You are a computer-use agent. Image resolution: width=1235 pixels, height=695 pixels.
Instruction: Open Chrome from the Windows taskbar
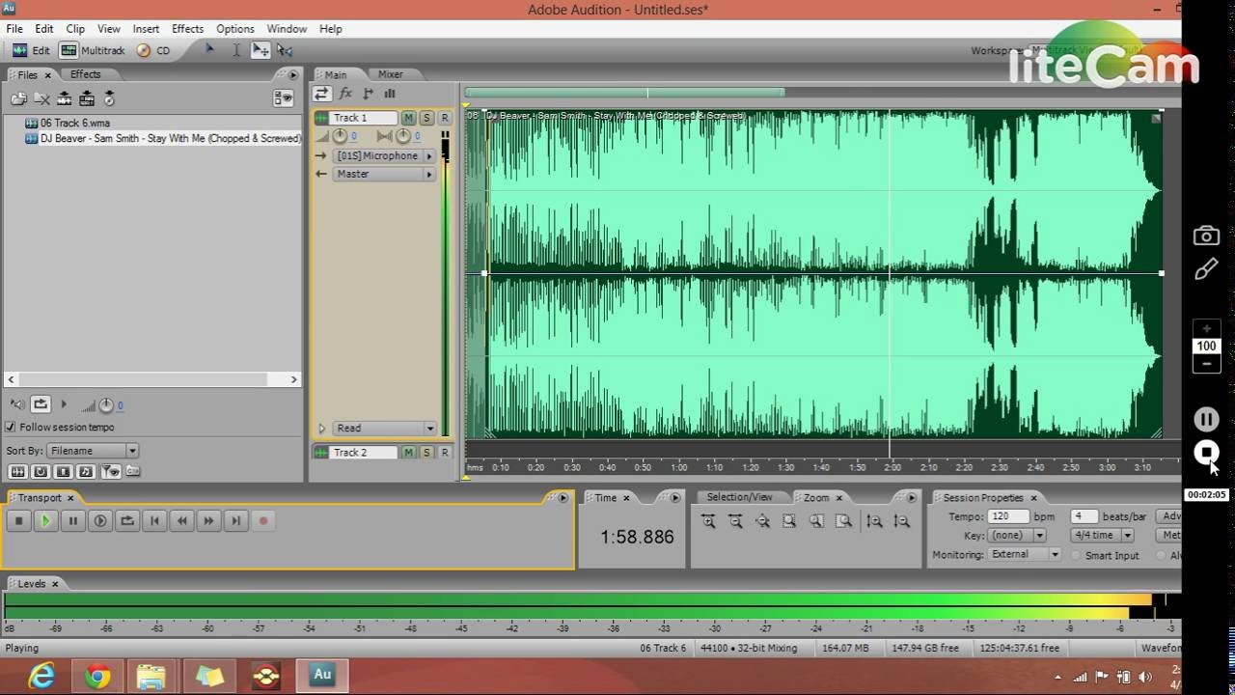pyautogui.click(x=97, y=676)
